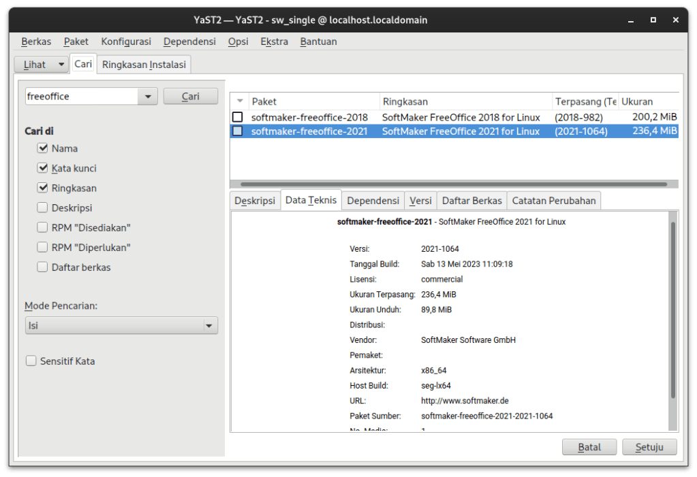The width and height of the screenshot is (697, 477).
Task: Open the Catatan Perubahan tab
Action: (x=552, y=199)
